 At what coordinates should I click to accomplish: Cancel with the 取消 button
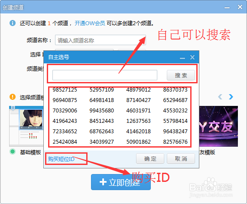point(181,158)
